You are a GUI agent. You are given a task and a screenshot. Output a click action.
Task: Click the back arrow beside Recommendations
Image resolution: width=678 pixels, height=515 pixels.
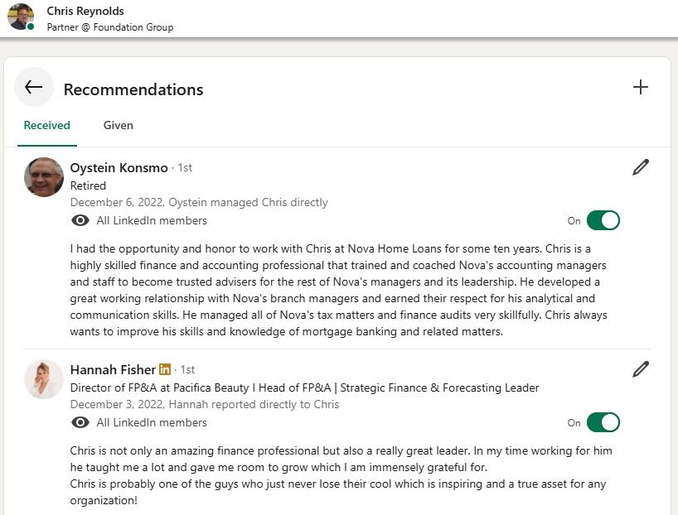pos(34,88)
